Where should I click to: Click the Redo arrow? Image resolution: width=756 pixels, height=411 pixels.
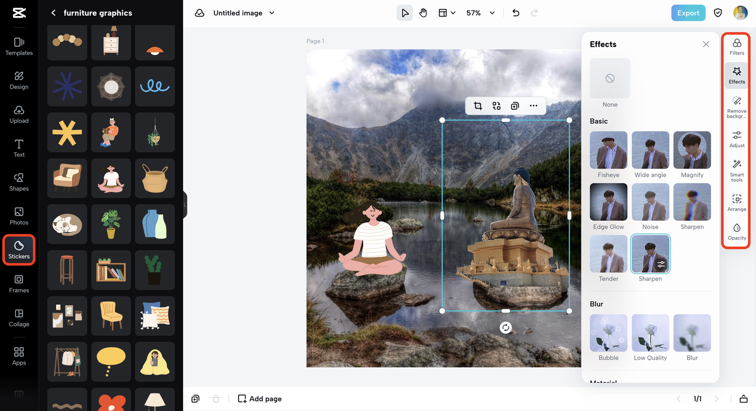click(x=535, y=13)
